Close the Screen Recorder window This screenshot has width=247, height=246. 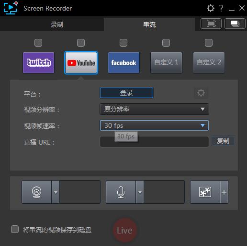242,8
